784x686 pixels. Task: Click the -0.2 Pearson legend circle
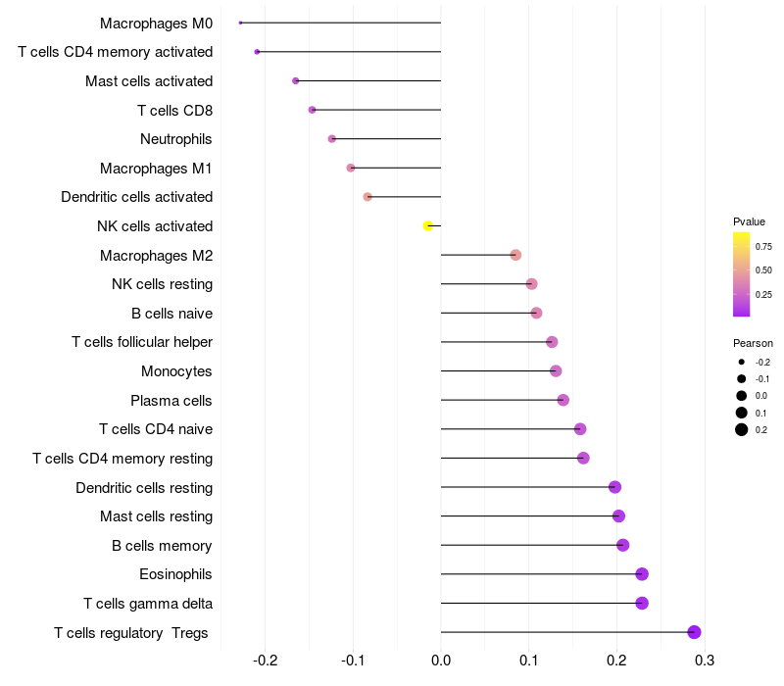coord(742,362)
